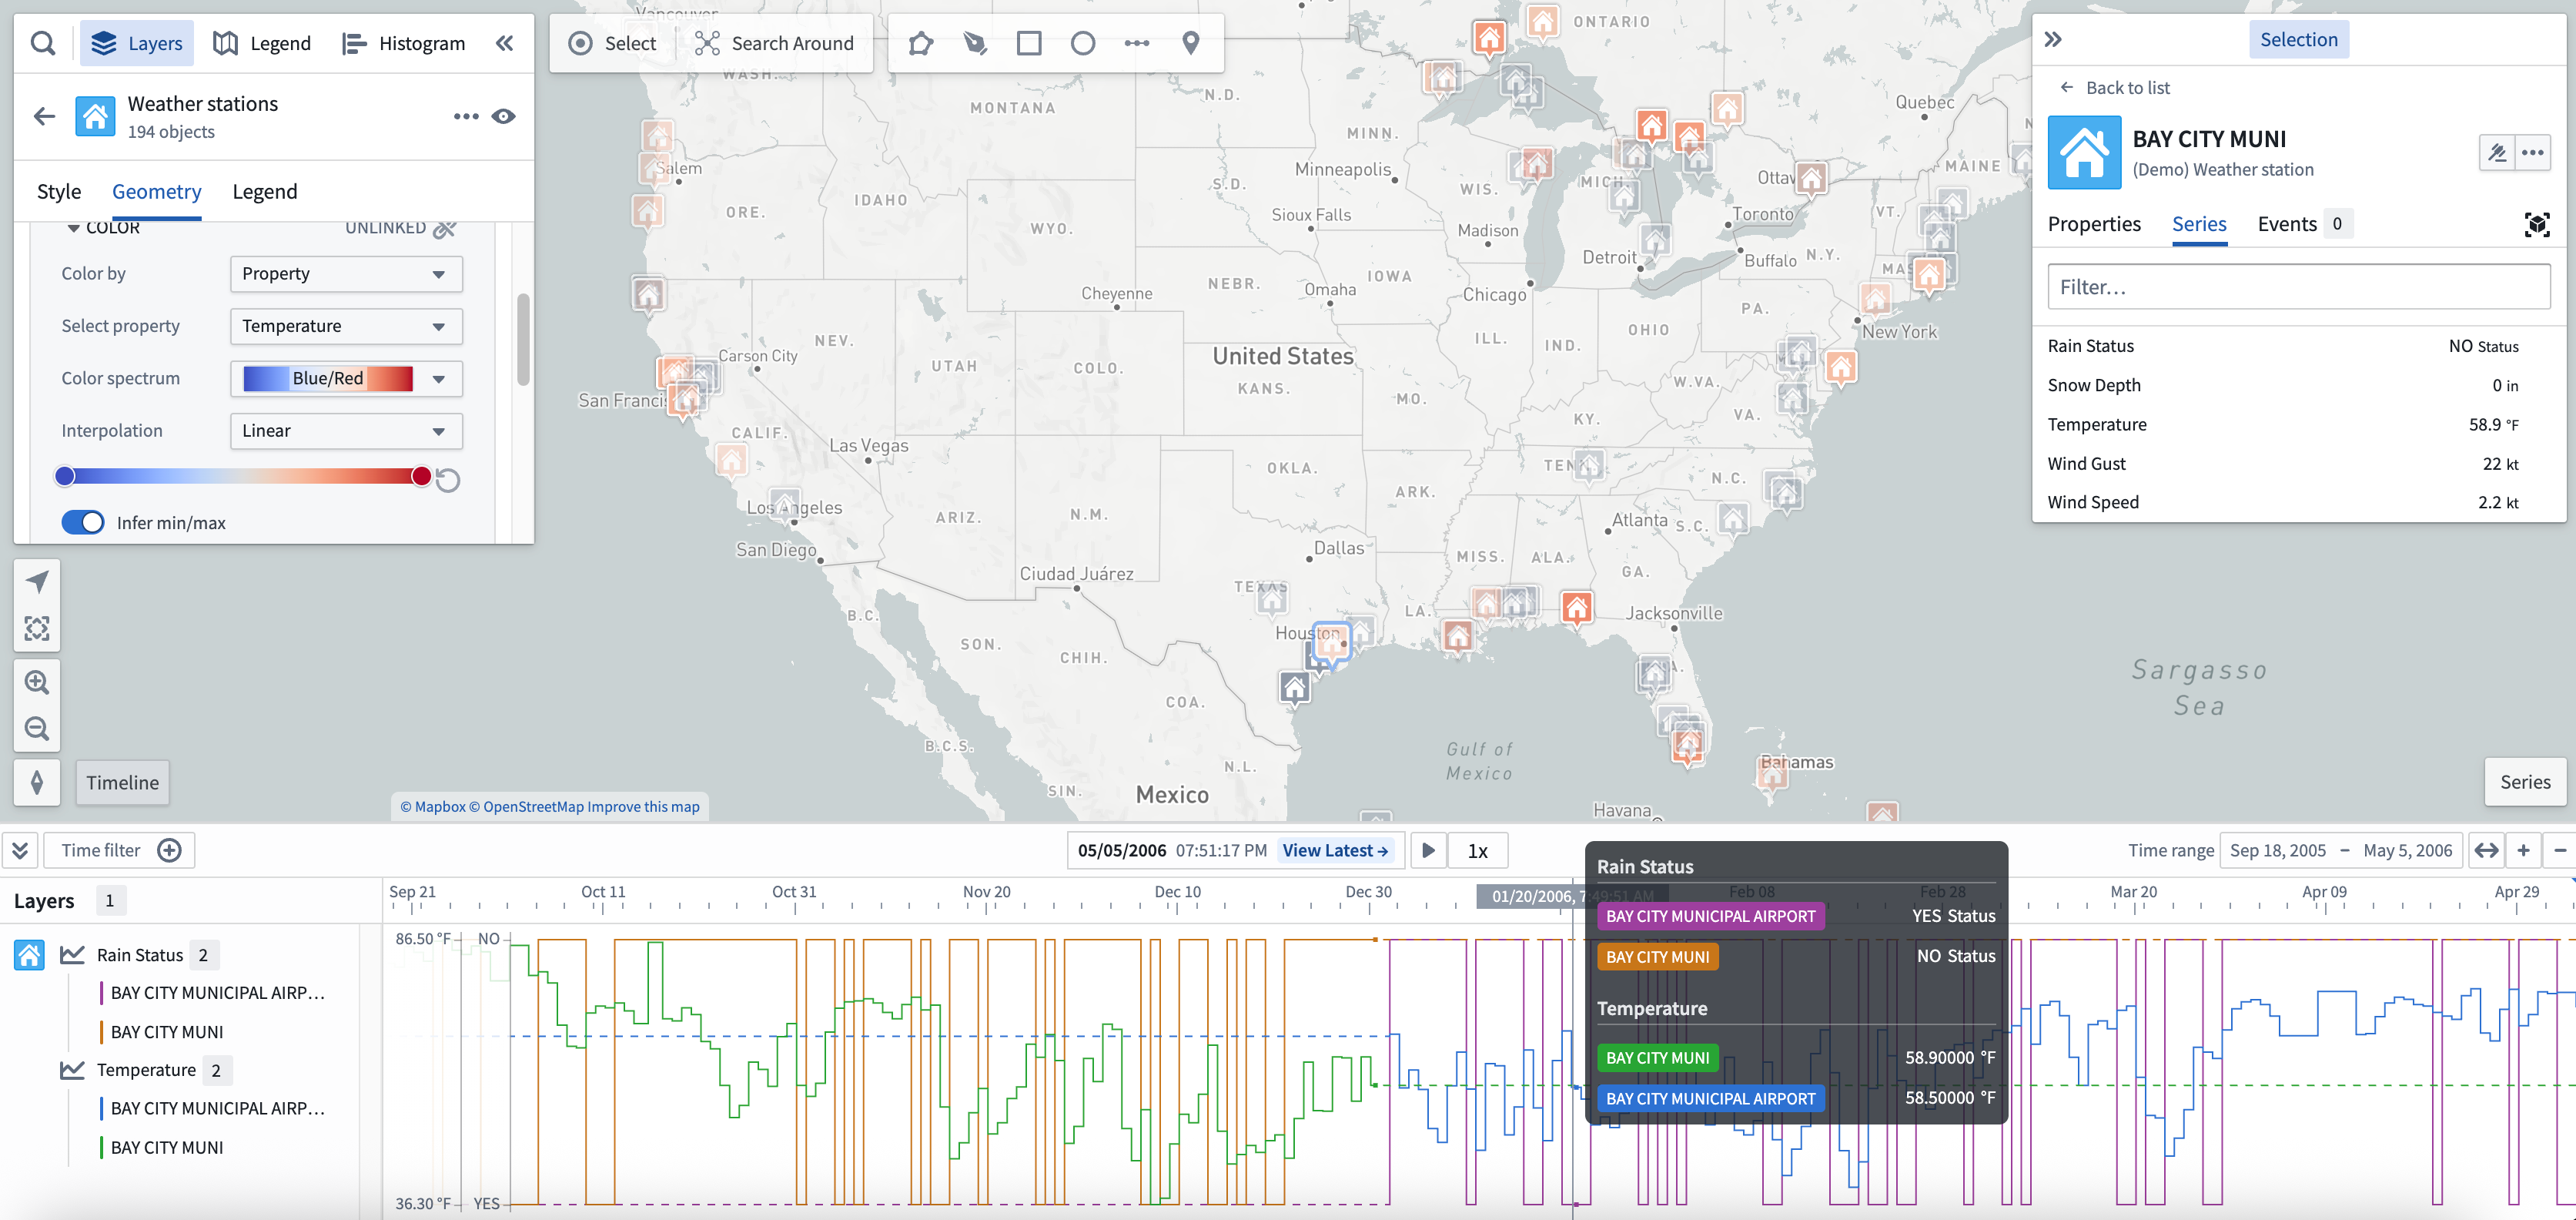The width and height of the screenshot is (2576, 1220).
Task: Reset the color spectrum range
Action: (448, 481)
